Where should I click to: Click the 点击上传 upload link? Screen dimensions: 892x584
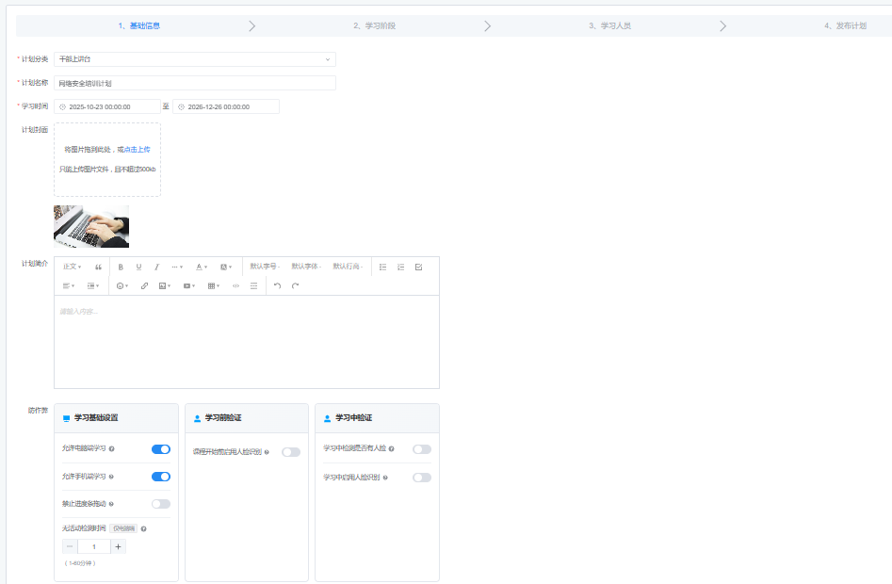click(140, 149)
